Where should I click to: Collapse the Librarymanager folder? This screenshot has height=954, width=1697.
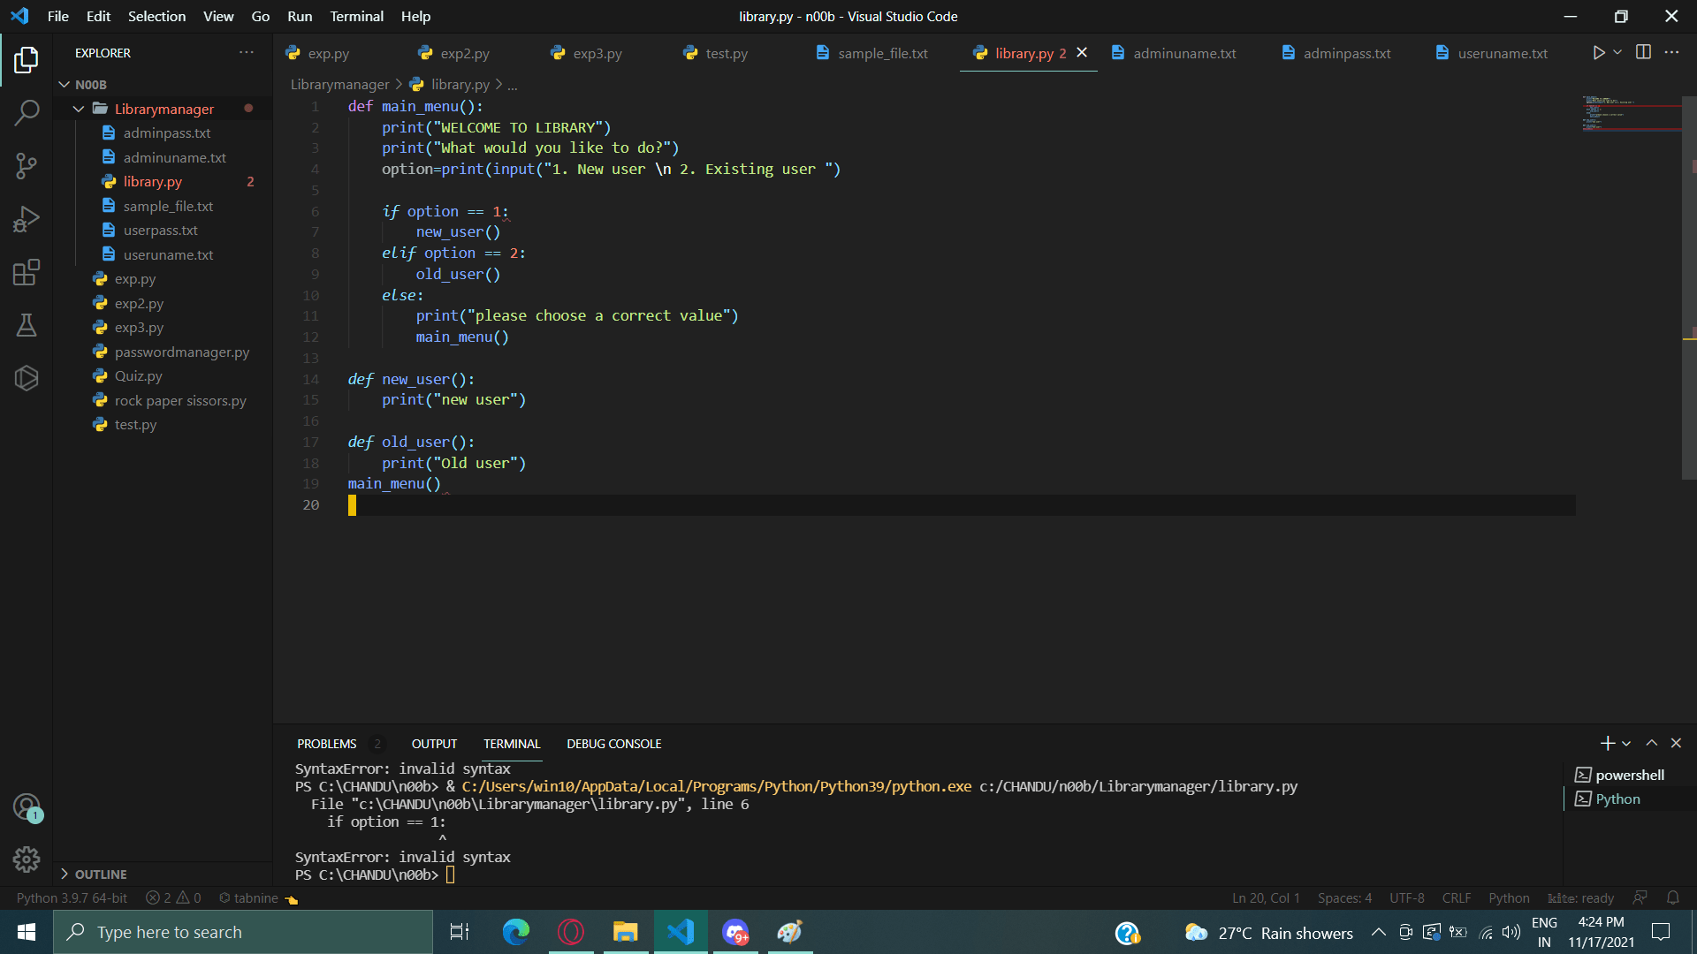coord(79,109)
